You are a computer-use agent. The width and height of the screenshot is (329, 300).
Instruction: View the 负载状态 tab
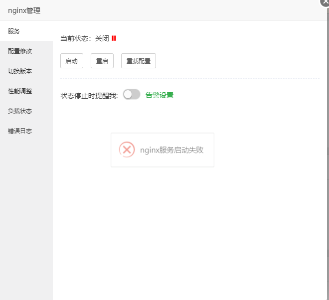point(26,111)
